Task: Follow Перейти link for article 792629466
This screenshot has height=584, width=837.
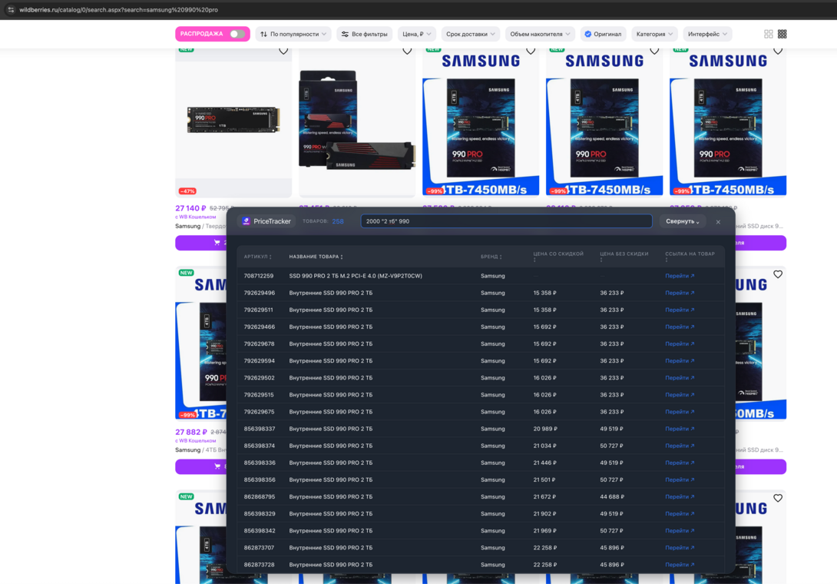Action: click(680, 327)
